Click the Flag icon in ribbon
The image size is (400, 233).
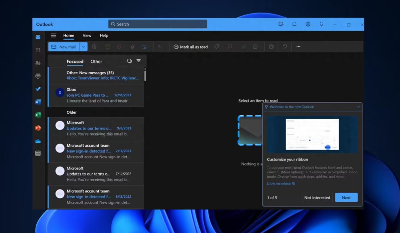pos(230,47)
